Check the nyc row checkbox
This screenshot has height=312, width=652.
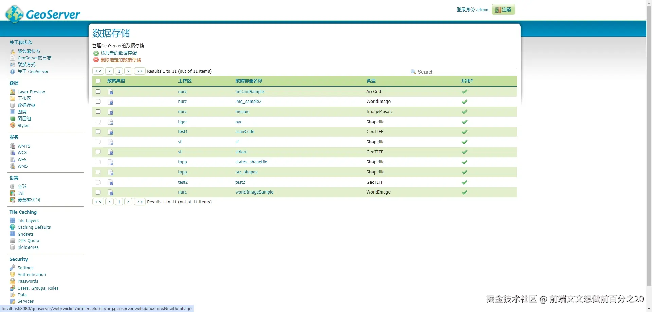98,122
